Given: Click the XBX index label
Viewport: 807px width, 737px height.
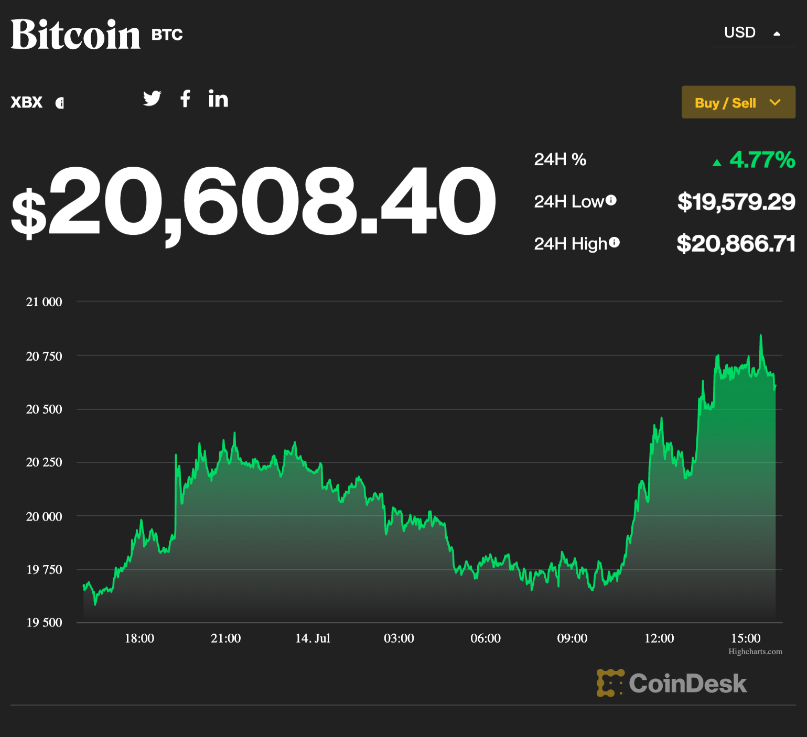Looking at the screenshot, I should tap(26, 102).
